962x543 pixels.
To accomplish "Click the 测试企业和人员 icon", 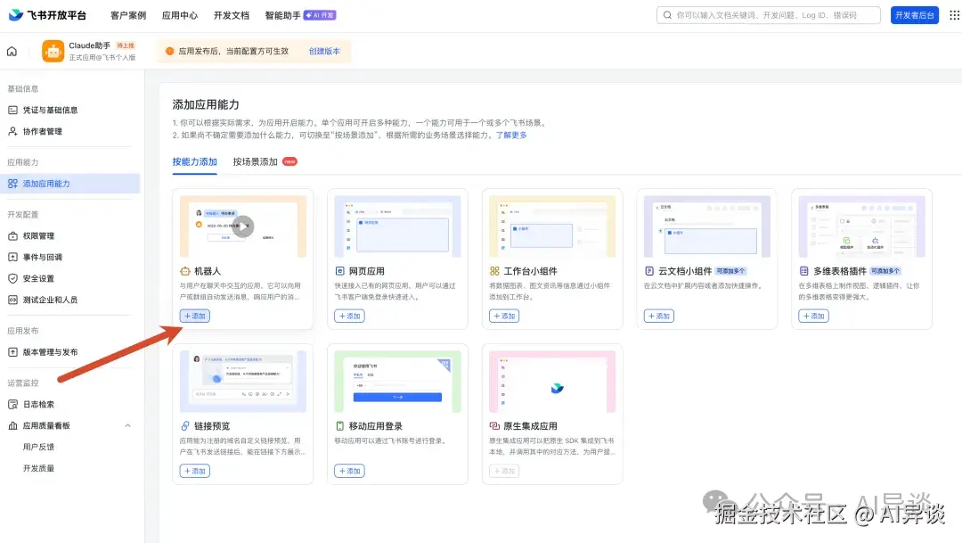I will click(12, 300).
